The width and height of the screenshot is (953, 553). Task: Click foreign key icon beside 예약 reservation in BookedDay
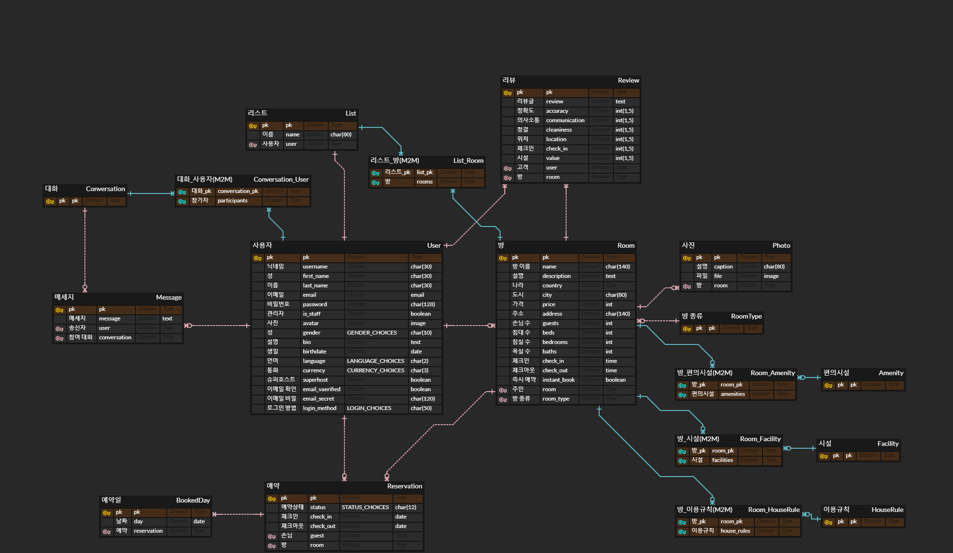(x=107, y=531)
